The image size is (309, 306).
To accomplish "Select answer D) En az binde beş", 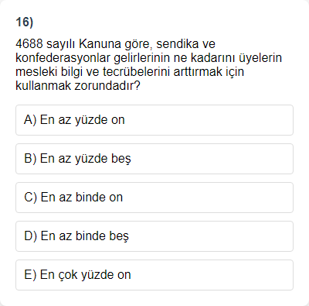I will [x=154, y=236].
